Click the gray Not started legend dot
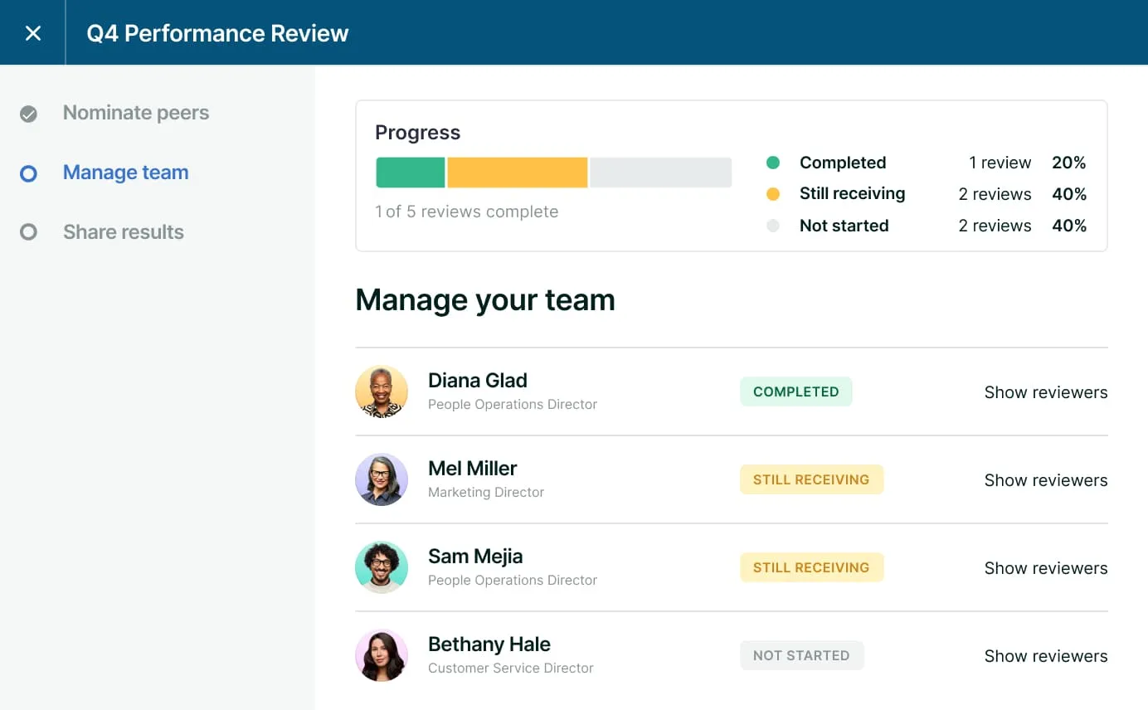The image size is (1148, 710). click(x=772, y=225)
